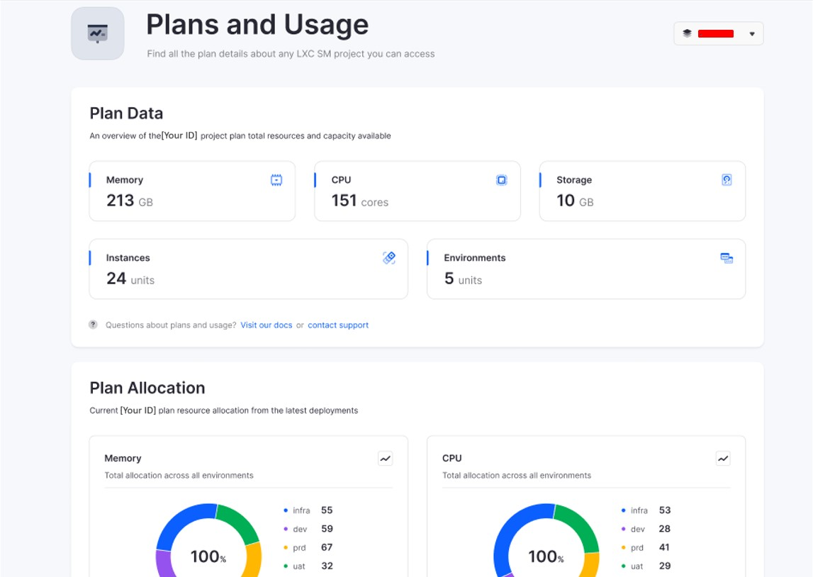The width and height of the screenshot is (813, 577).
Task: Open Memory allocation trend chart icon
Action: 385,459
